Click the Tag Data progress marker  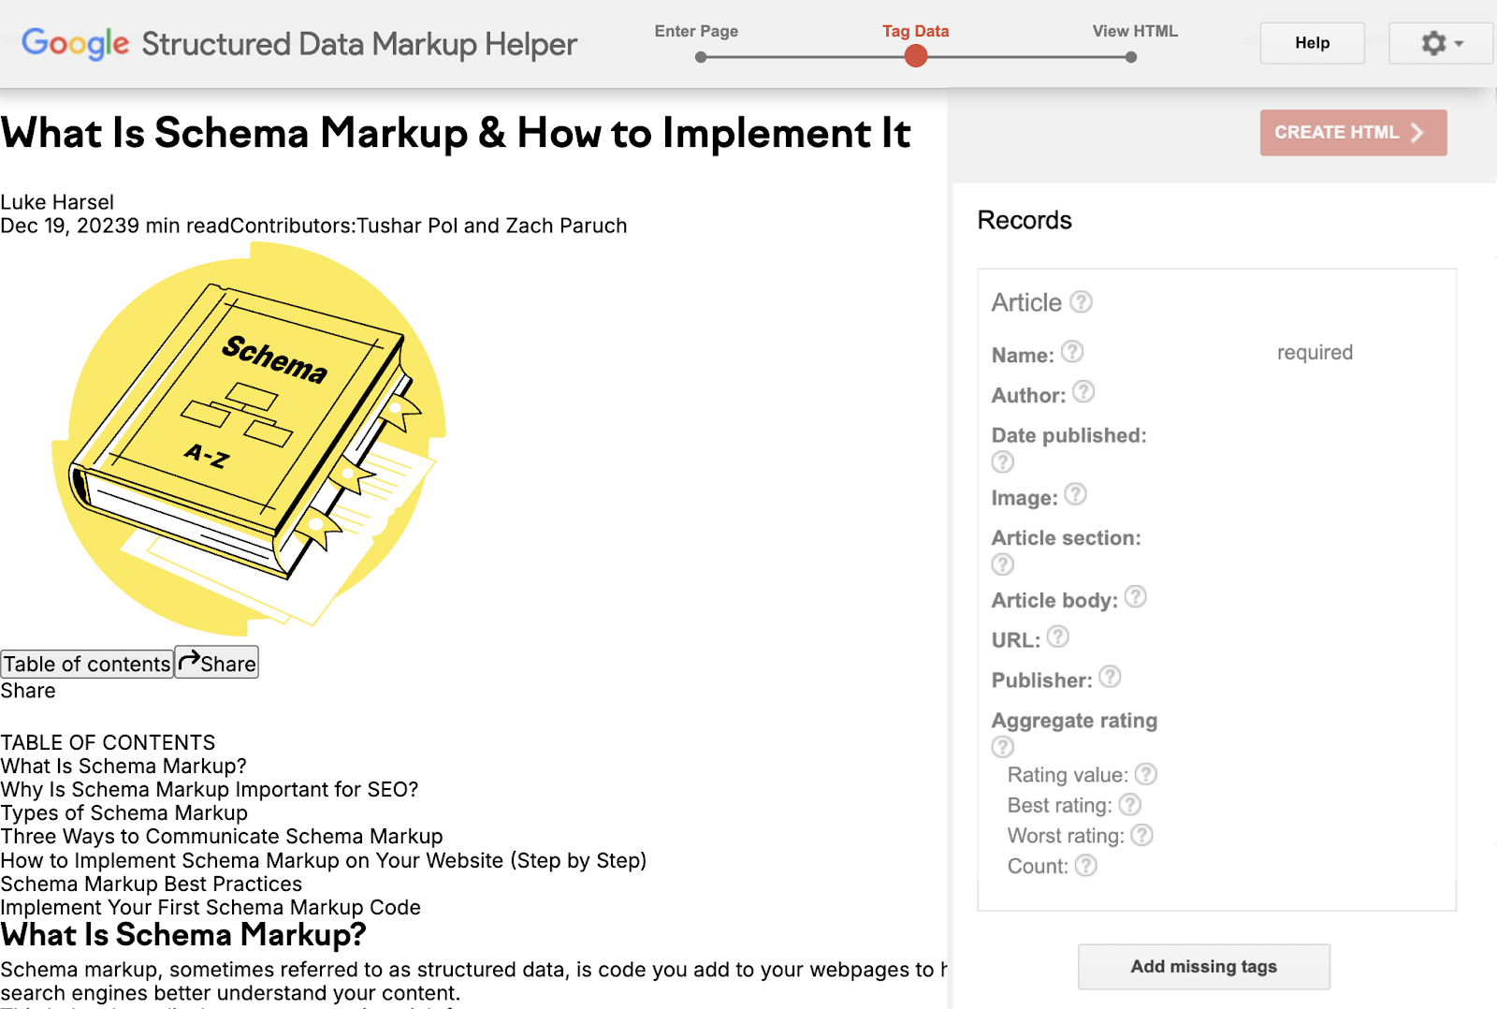[x=916, y=57]
